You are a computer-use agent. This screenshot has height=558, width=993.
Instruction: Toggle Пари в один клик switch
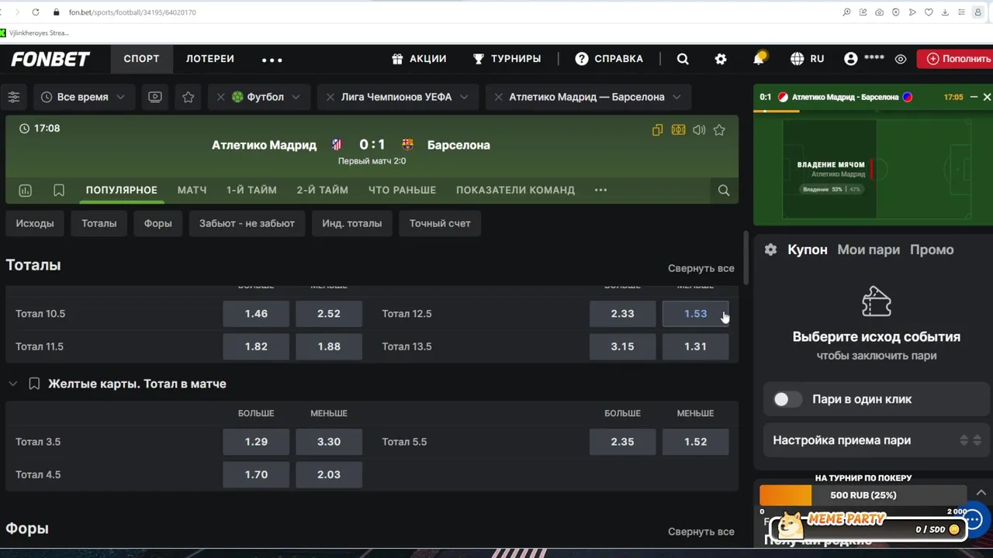pyautogui.click(x=787, y=399)
